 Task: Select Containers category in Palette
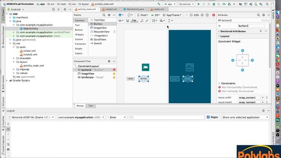click(80, 44)
